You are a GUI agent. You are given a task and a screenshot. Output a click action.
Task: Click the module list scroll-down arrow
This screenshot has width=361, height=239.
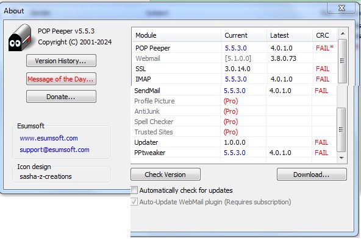pos(341,158)
